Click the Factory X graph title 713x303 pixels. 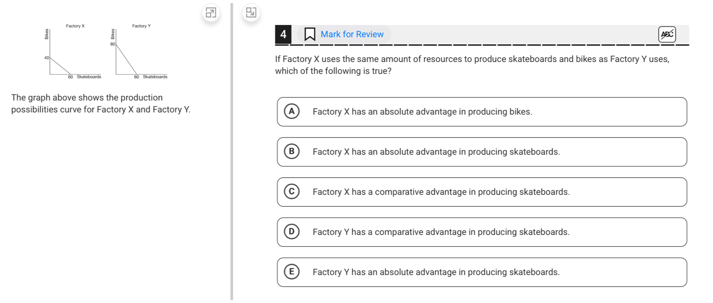(75, 26)
